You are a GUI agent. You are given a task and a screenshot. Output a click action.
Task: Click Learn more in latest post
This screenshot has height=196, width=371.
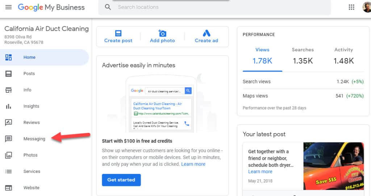260,172
